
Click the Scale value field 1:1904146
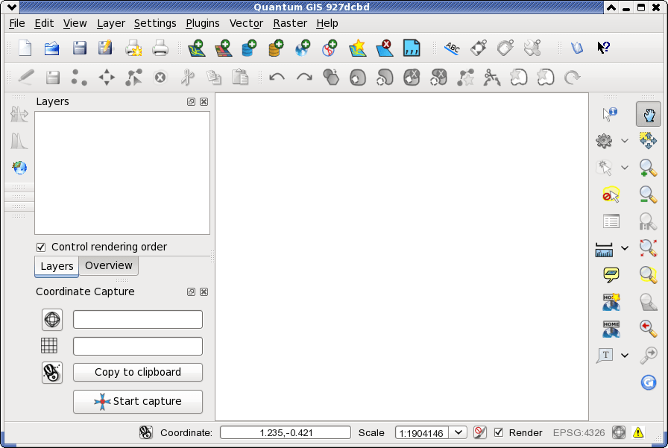pos(422,432)
